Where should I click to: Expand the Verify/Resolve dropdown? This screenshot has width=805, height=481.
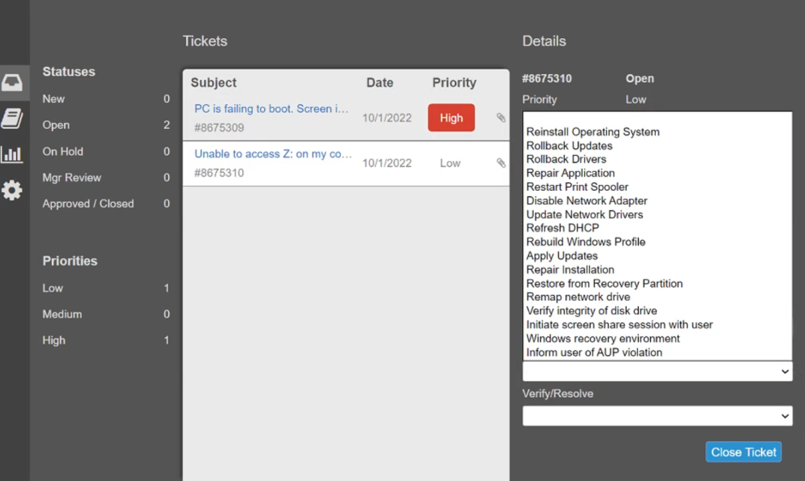657,416
